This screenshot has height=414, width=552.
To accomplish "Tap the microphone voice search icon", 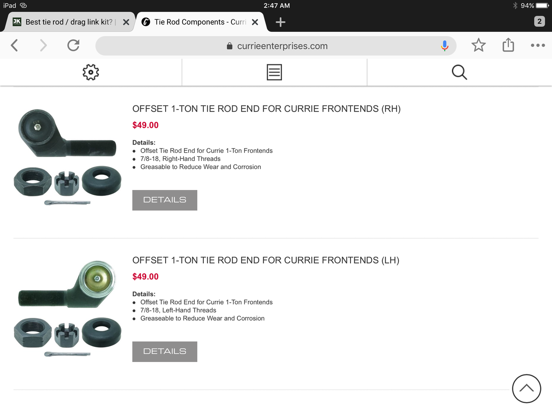I will click(444, 46).
